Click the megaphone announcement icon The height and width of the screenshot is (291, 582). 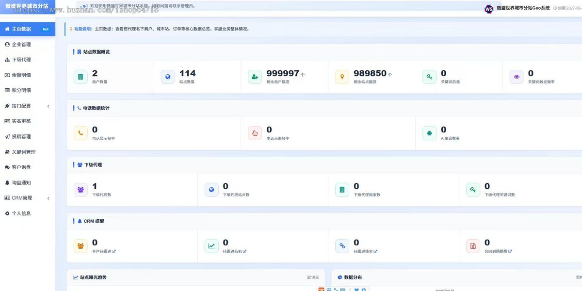coord(85,6)
